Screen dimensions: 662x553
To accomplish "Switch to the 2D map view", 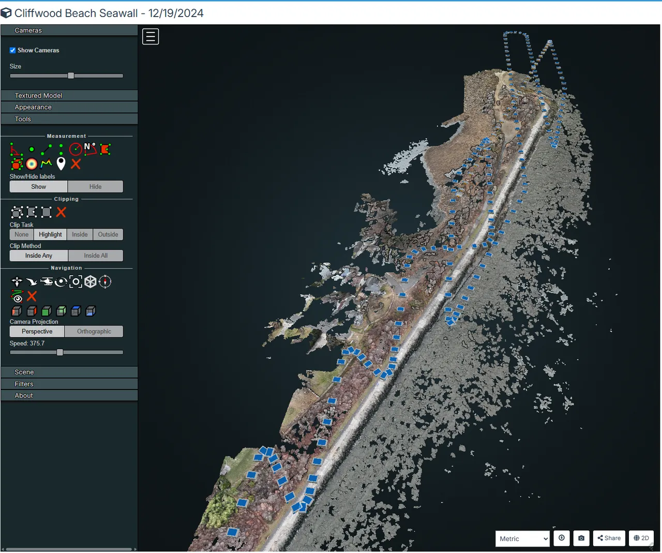I will 641,538.
